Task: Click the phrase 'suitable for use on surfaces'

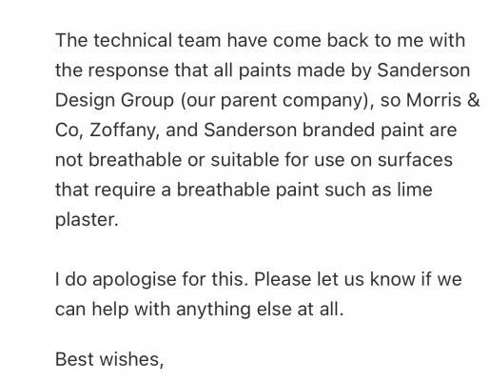Action: point(332,160)
